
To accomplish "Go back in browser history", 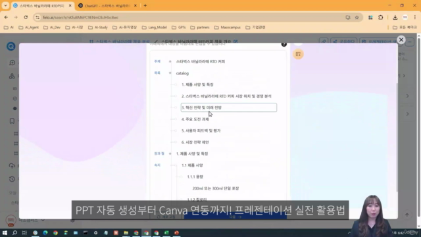I will pyautogui.click(x=6, y=18).
